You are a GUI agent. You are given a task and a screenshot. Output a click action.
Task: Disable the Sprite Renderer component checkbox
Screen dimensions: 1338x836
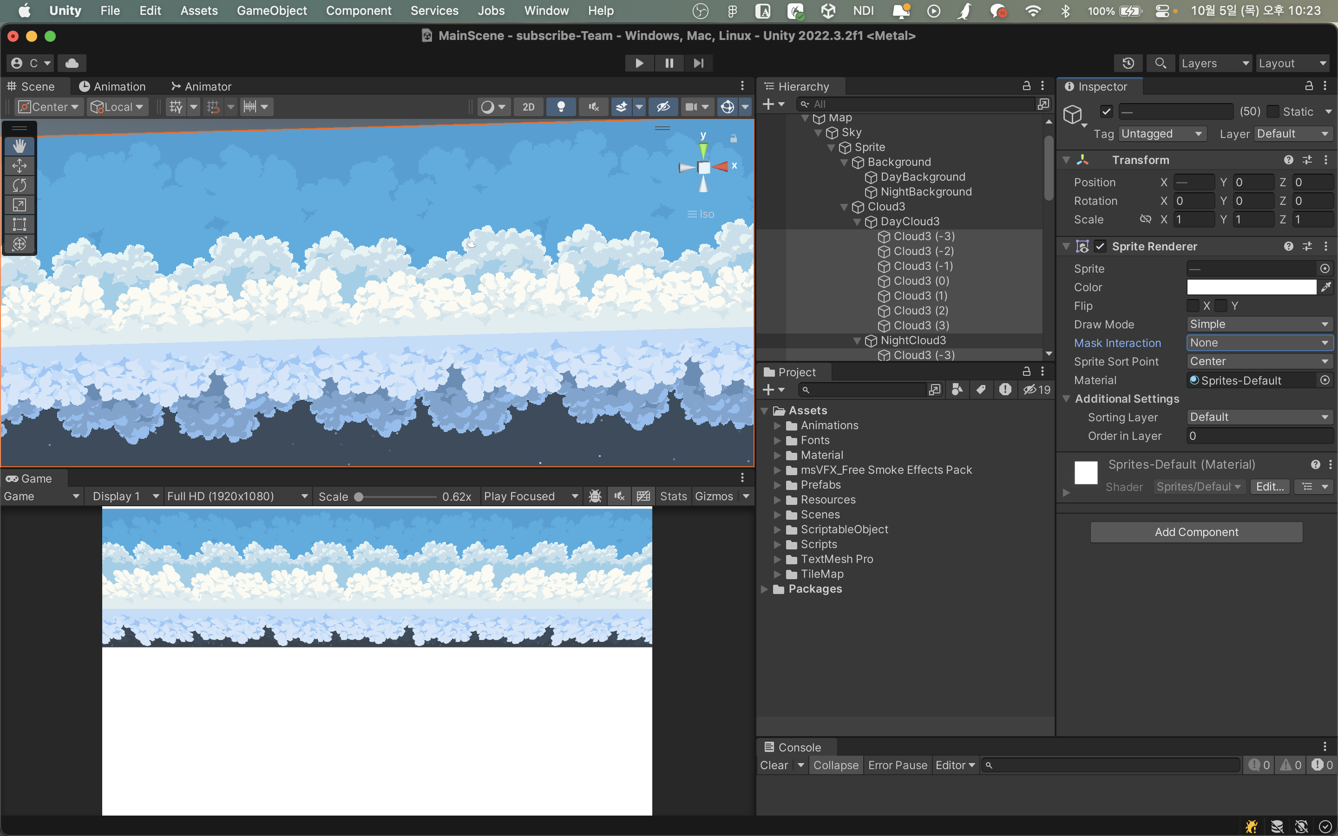[x=1100, y=247]
